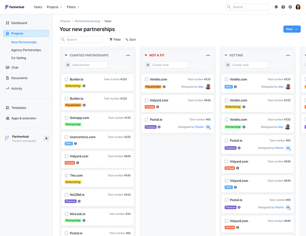Click the Templates layout icon

click(x=7, y=108)
